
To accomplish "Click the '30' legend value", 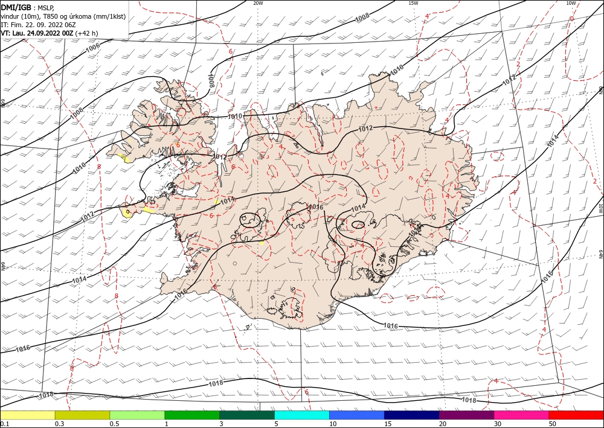I will click(498, 424).
